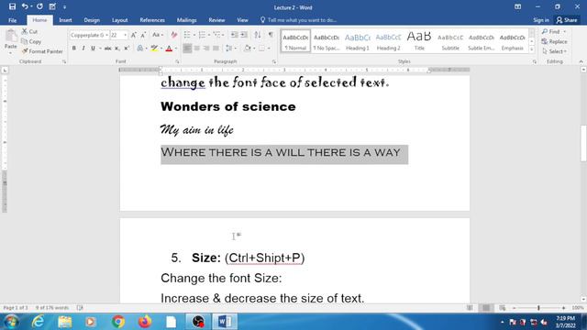Open the File tab
The height and width of the screenshot is (330, 587).
pyautogui.click(x=12, y=20)
